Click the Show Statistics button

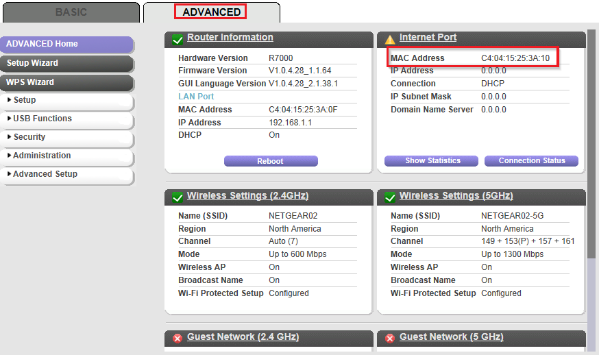[x=431, y=160]
